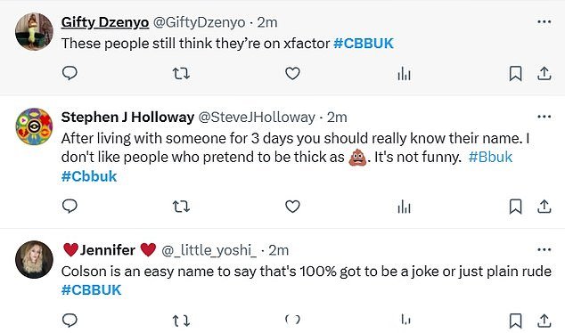Open more options on Stephen J Holloway's tweet
The width and height of the screenshot is (565, 333).
coord(544,117)
